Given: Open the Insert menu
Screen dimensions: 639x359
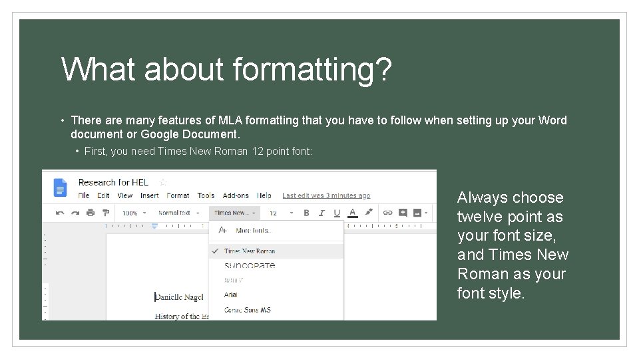Looking at the screenshot, I should click(150, 195).
